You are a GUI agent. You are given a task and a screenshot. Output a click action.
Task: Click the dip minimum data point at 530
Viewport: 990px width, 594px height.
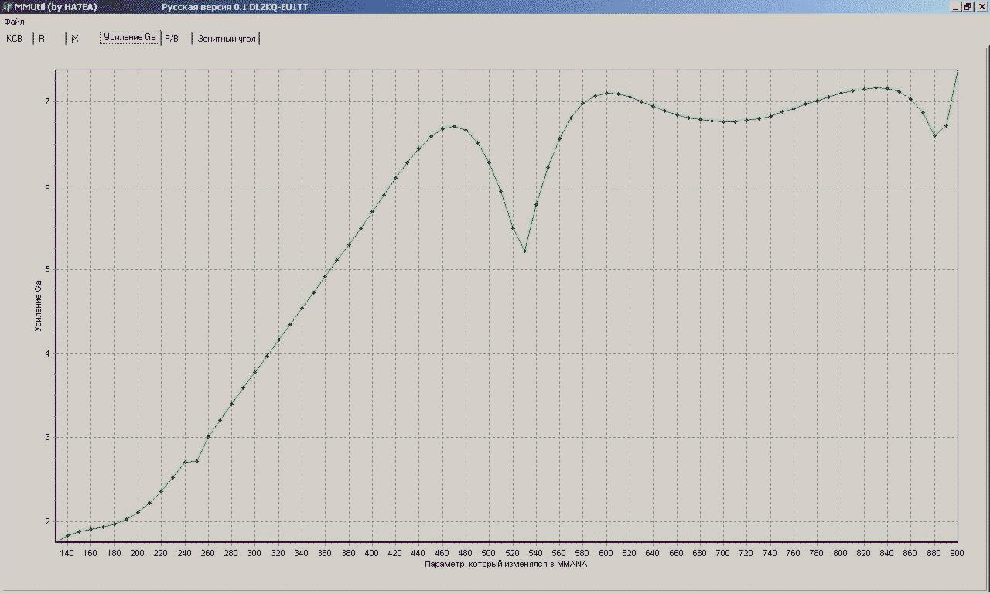[x=524, y=251]
